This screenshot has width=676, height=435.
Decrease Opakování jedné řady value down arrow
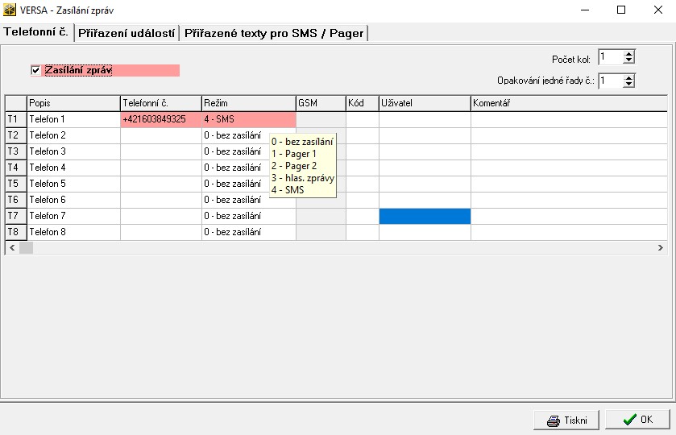click(629, 85)
